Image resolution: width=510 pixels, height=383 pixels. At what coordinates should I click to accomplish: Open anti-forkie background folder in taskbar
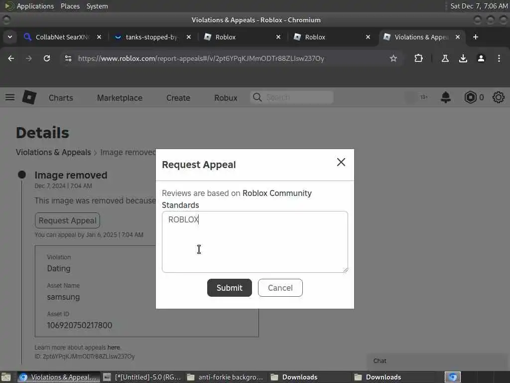click(226, 377)
